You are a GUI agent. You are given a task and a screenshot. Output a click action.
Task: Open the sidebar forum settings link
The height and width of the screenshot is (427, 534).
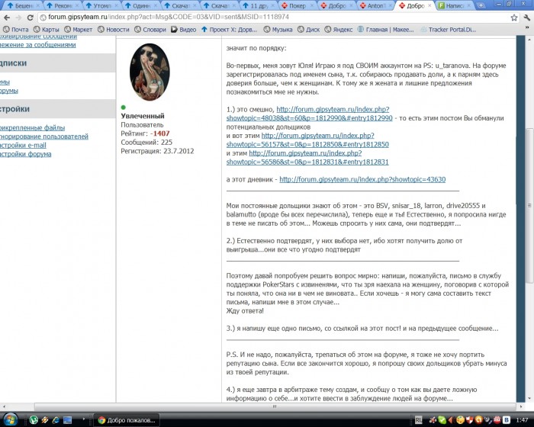point(25,154)
